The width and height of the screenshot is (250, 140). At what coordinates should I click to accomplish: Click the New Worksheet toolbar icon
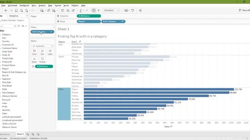coord(42,10)
